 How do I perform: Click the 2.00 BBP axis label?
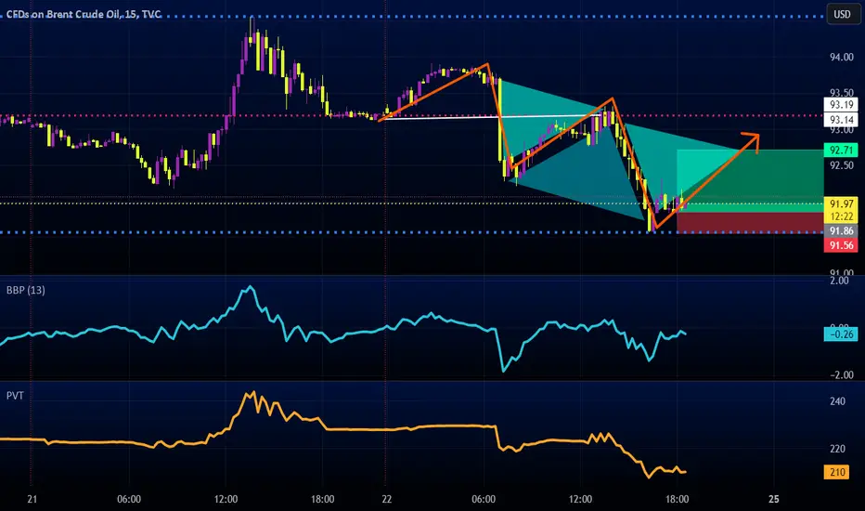point(839,281)
